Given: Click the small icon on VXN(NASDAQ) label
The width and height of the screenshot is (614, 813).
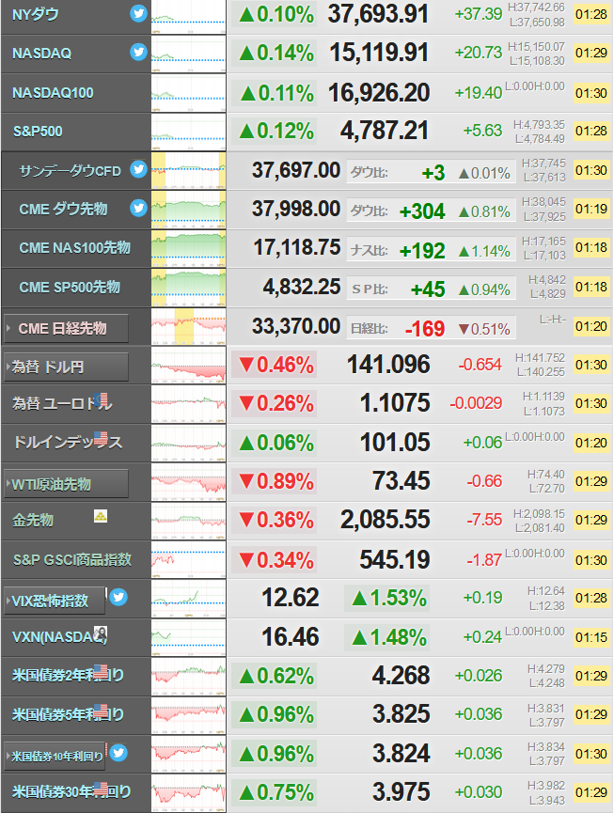Looking at the screenshot, I should (x=100, y=633).
